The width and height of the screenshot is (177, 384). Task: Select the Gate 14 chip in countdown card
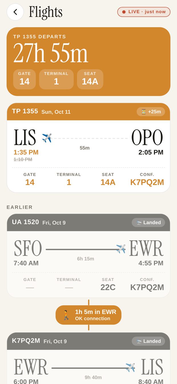(25, 79)
